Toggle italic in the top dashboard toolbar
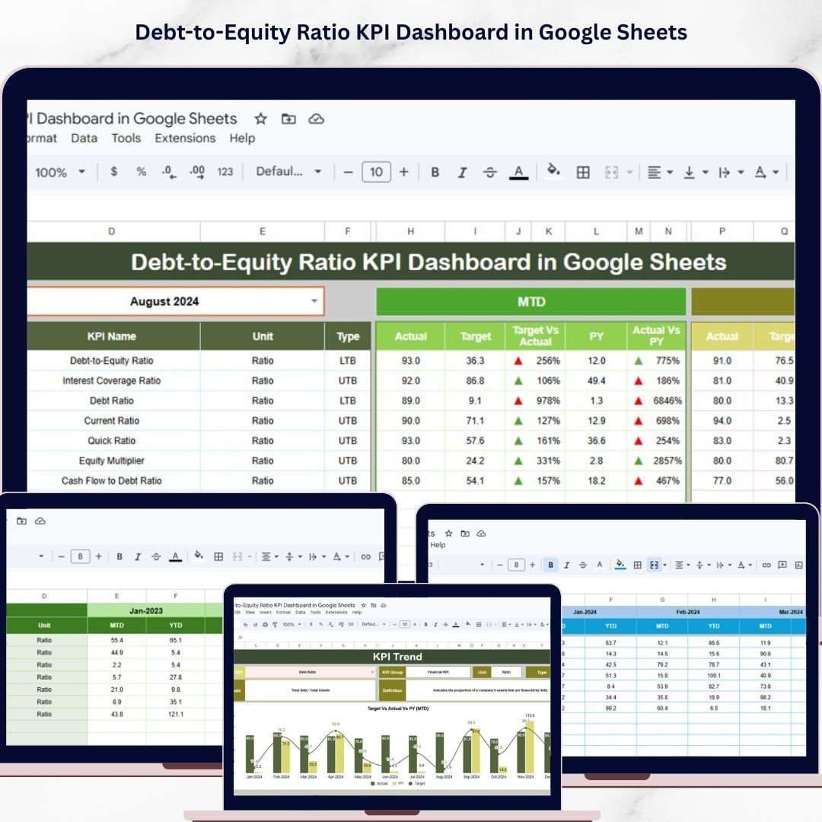The height and width of the screenshot is (822, 822). click(x=462, y=172)
